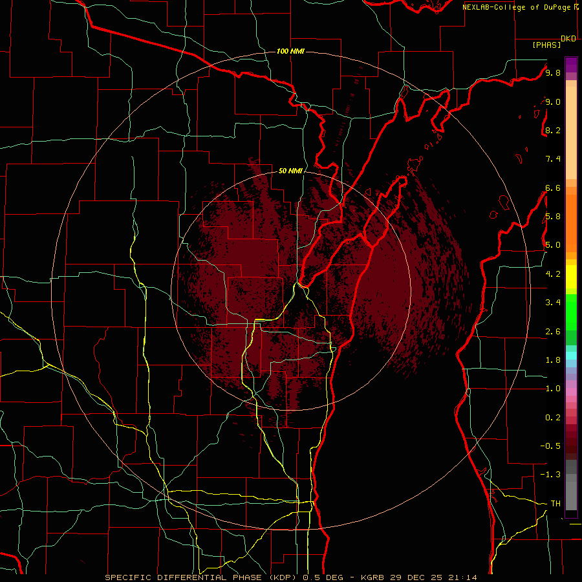Click the DKD label above the legend

coord(568,39)
